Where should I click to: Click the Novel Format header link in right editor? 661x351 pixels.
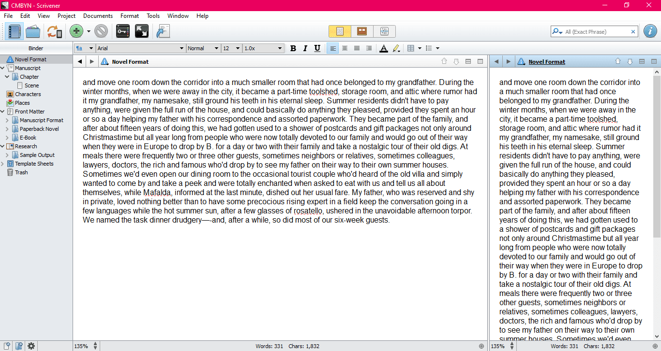pyautogui.click(x=547, y=62)
